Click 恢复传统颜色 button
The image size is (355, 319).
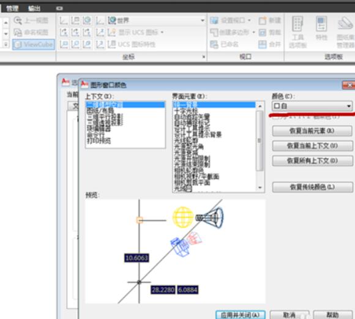click(x=312, y=187)
